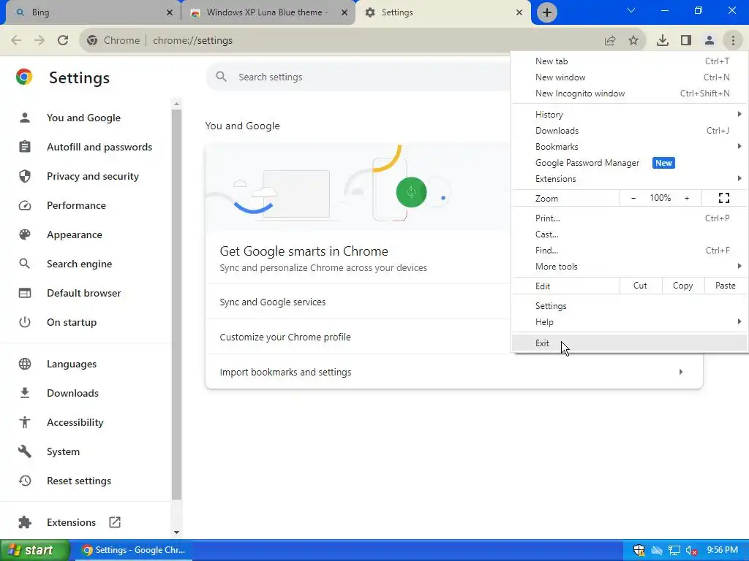Screen dimensions: 749x561
Task: Choose Exit from Chrome menu
Action: [x=630, y=343]
